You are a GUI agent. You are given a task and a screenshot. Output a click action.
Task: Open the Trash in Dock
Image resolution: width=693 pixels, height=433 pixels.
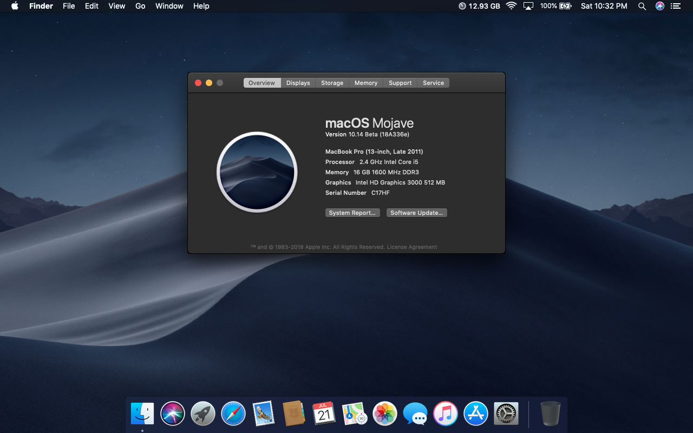click(551, 414)
